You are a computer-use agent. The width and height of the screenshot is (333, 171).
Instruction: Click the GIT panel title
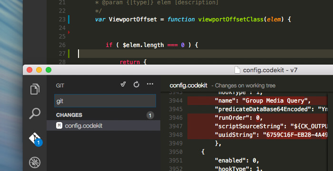[60, 85]
